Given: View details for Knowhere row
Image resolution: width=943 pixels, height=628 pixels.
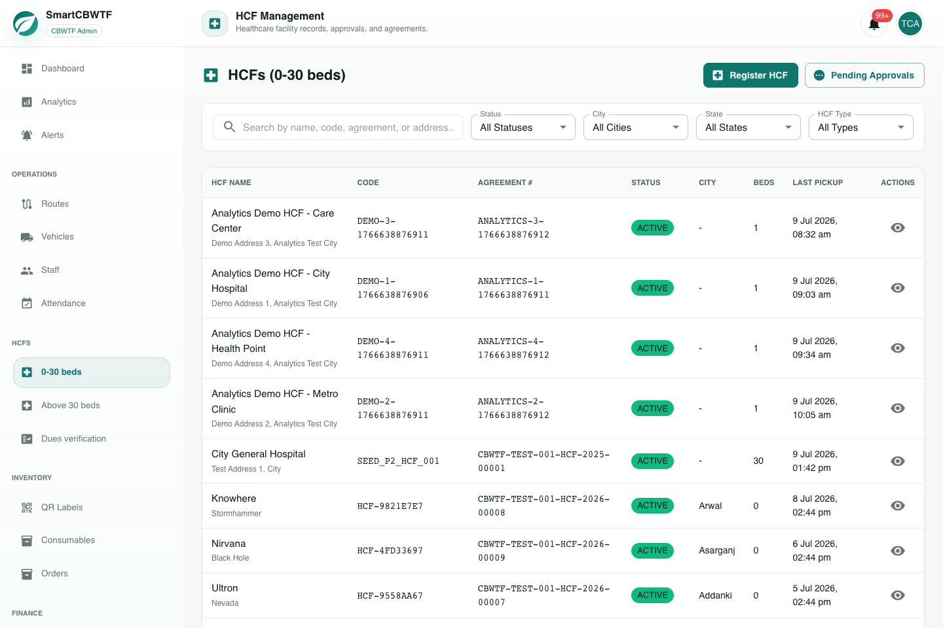Looking at the screenshot, I should [x=898, y=506].
